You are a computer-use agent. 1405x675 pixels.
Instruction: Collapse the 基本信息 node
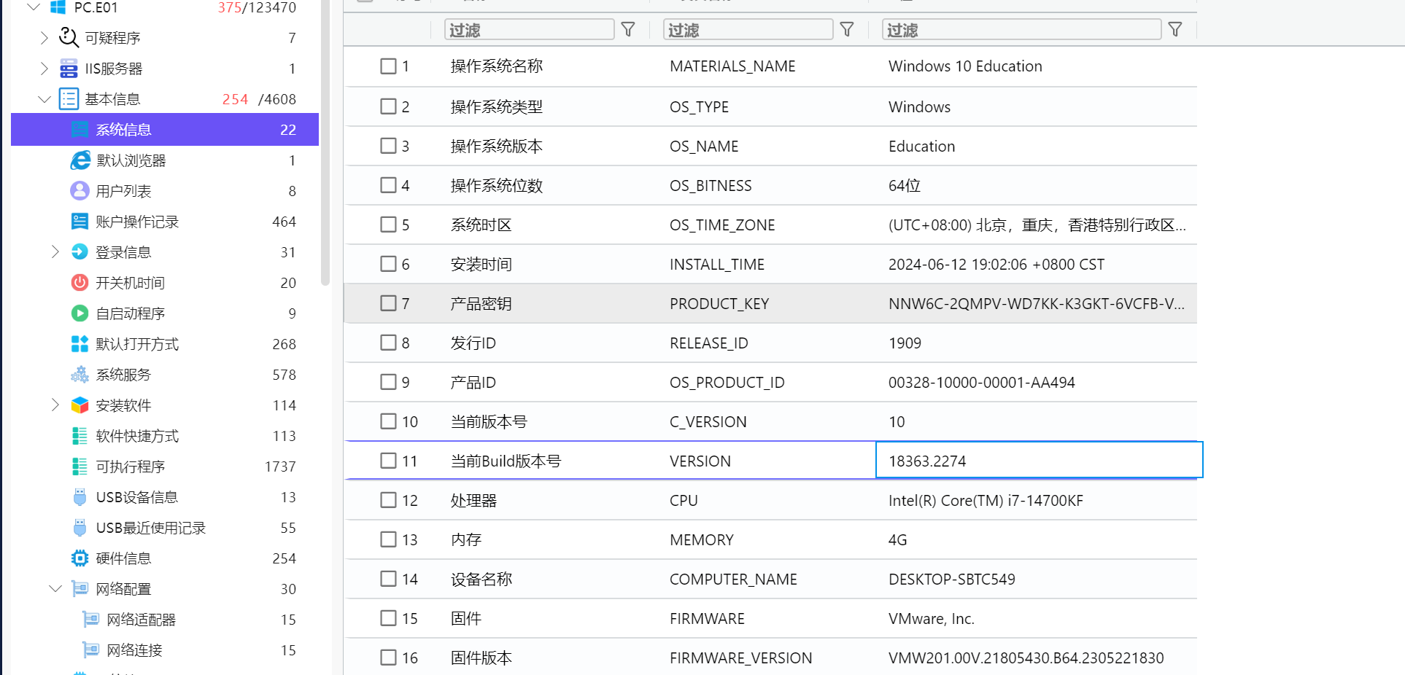point(44,98)
